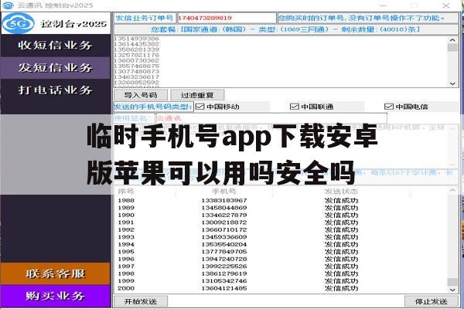Click the title bar app icon
Image resolution: width=464 pixels, height=309 pixels.
[x=8, y=5]
